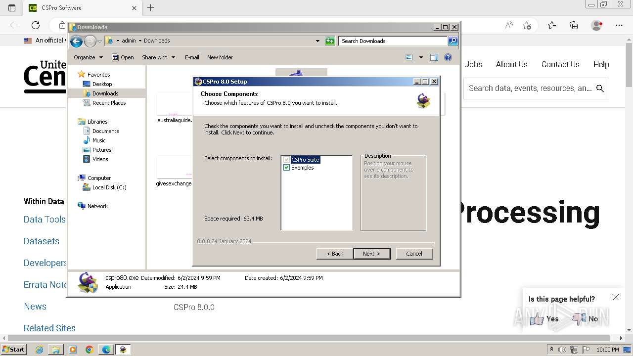Screen dimensions: 633x356
Task: Open the News sidebar link
Action: 35,307
